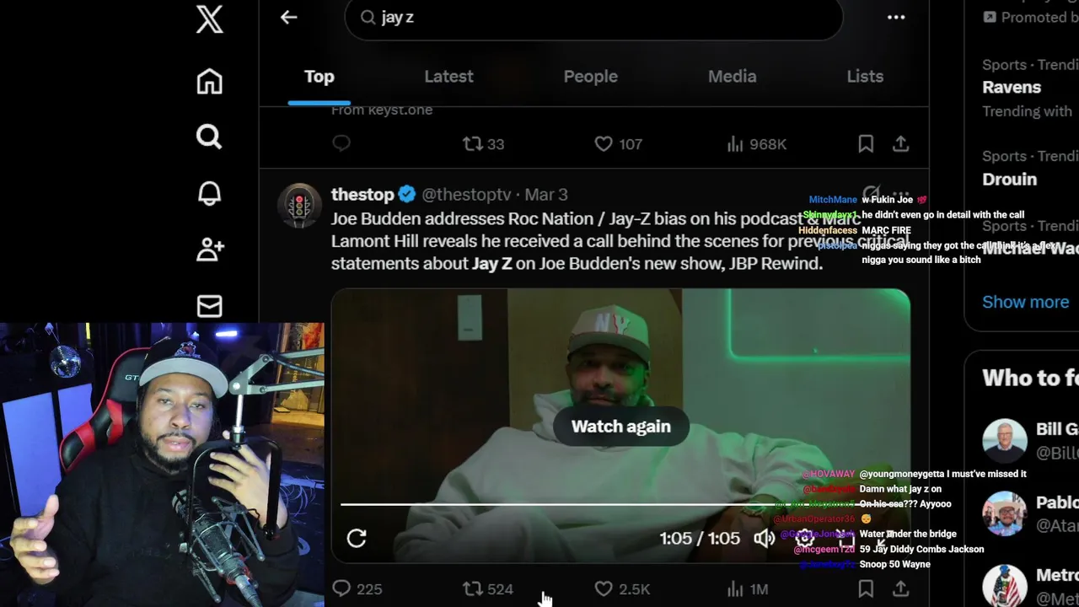Click Watch again on the video
Viewport: 1079px width, 607px height.
(621, 426)
